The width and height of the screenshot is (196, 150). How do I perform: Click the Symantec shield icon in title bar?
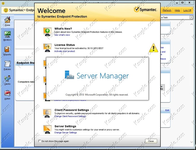tap(3, 3)
